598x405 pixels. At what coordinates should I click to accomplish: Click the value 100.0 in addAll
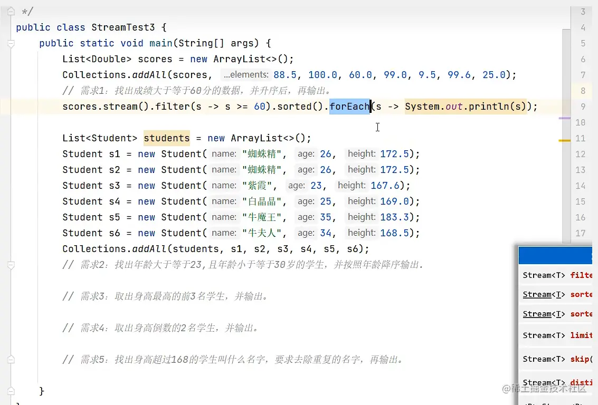tap(322, 75)
